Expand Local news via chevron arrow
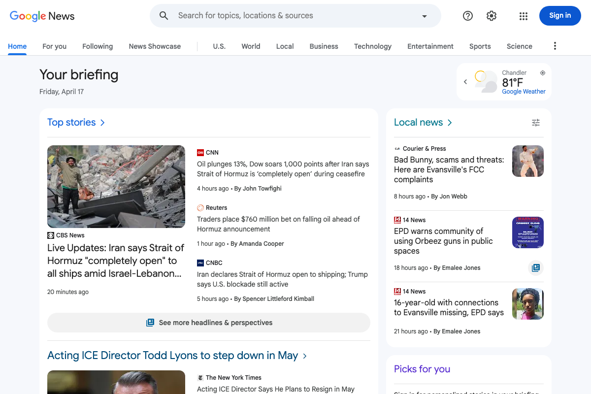The height and width of the screenshot is (394, 591). (450, 123)
